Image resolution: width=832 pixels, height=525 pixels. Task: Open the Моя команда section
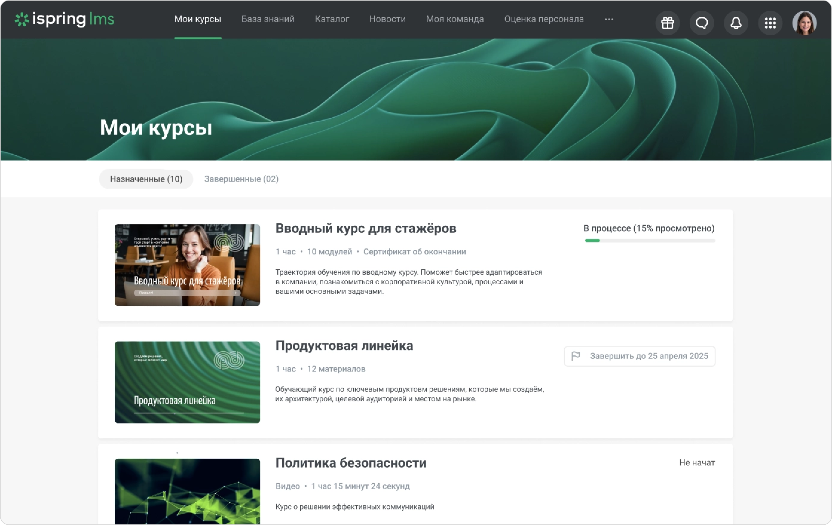pyautogui.click(x=455, y=19)
